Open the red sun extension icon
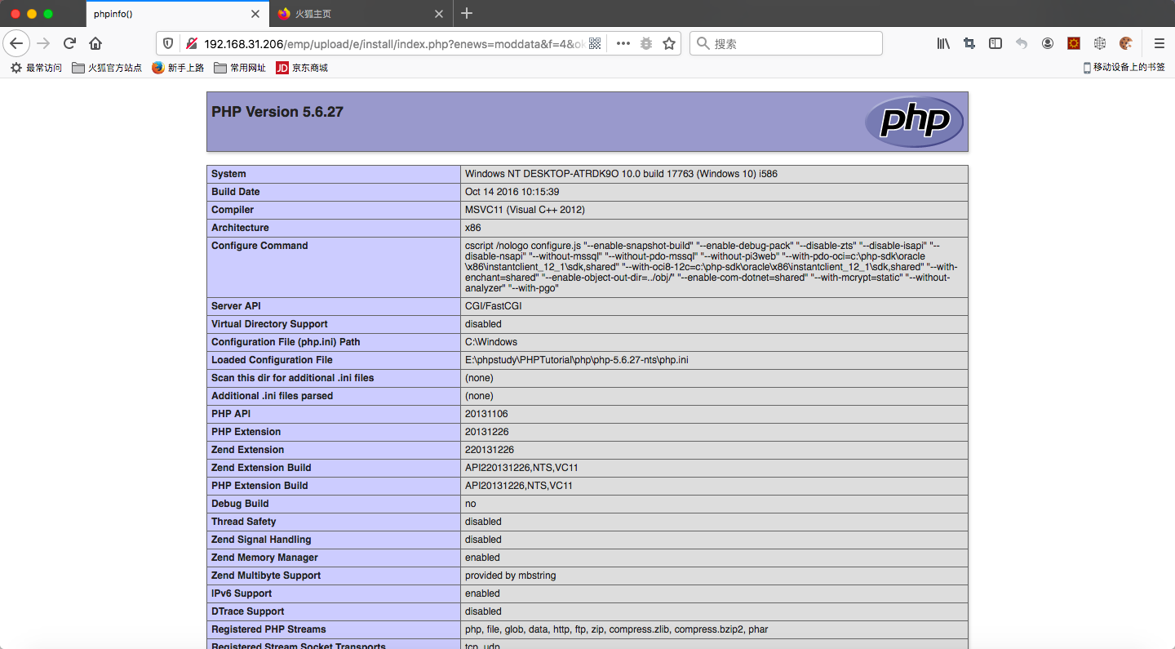1175x649 pixels. (x=1074, y=43)
